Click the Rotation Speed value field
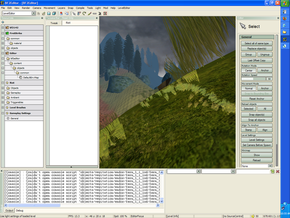This screenshot has height=218, width=290. pos(269,79)
